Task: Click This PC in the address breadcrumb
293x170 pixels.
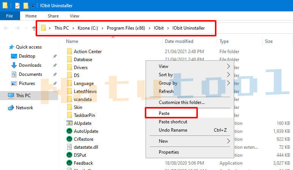Action: [61, 28]
